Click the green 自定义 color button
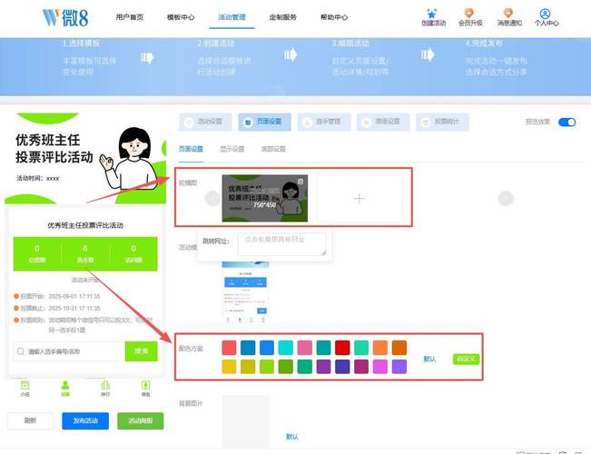Screen dimensions: 591x454 [466, 359]
